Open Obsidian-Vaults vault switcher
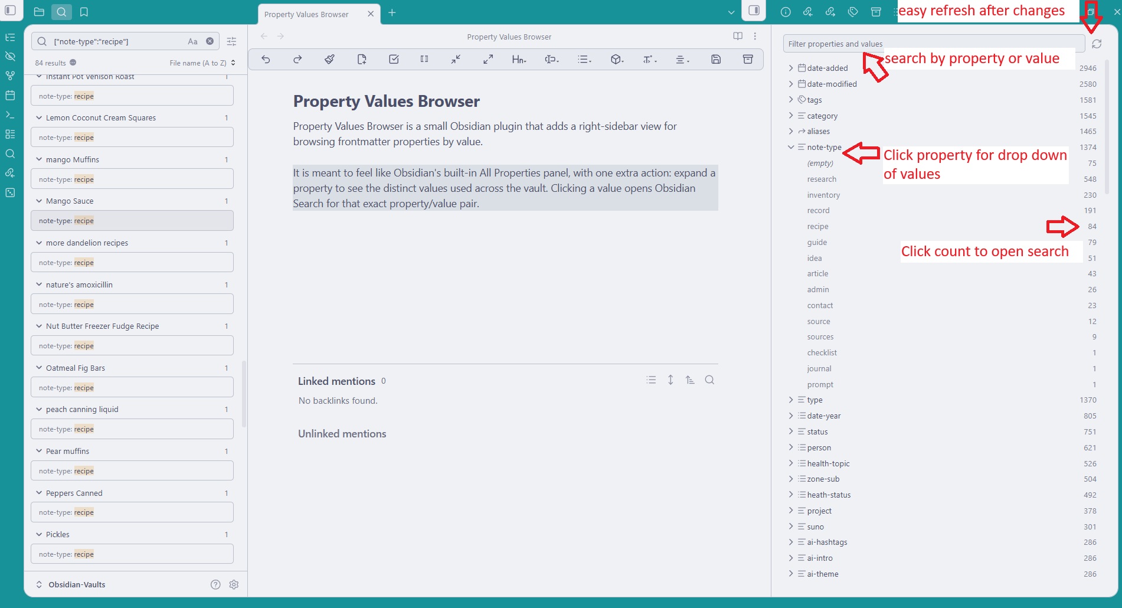Screen dimensions: 1122x608 pyautogui.click(x=71, y=584)
